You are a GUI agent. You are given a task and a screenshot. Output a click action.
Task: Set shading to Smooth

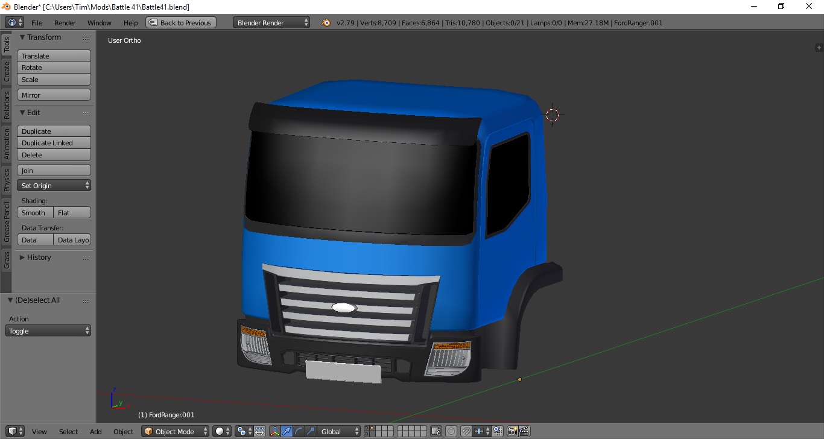click(x=35, y=212)
